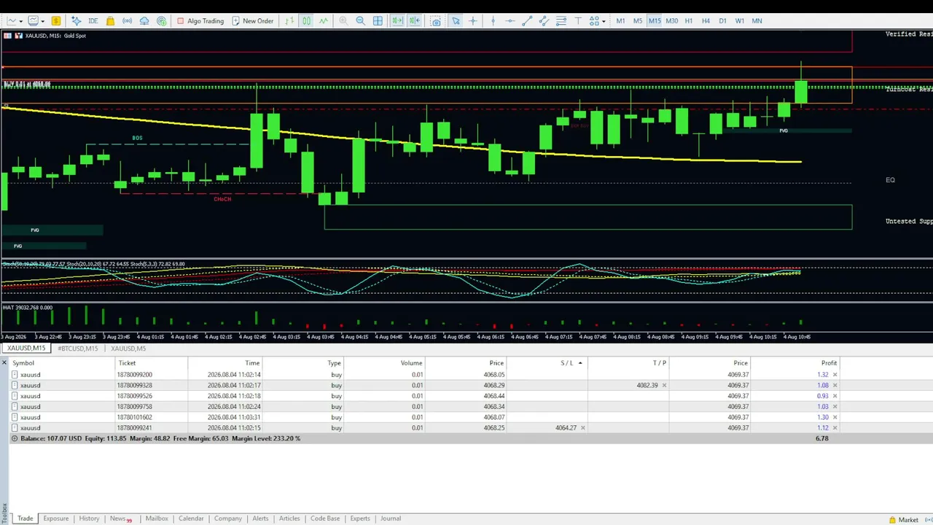Switch chart to bar chart
Viewport: 933px width, 525px height.
click(289, 21)
